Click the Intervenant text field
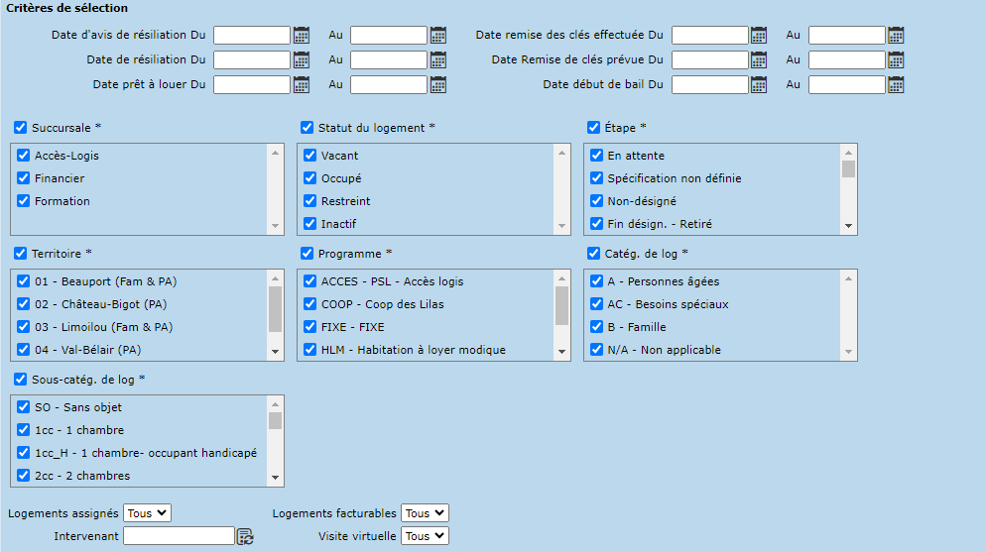The width and height of the screenshot is (986, 552). 179,536
